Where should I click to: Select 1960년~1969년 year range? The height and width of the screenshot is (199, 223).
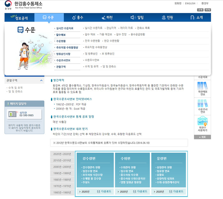pyautogui.click(x=62, y=192)
